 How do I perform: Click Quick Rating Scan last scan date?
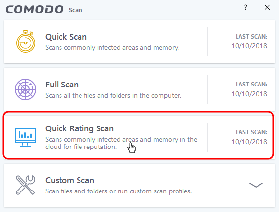click(x=249, y=142)
